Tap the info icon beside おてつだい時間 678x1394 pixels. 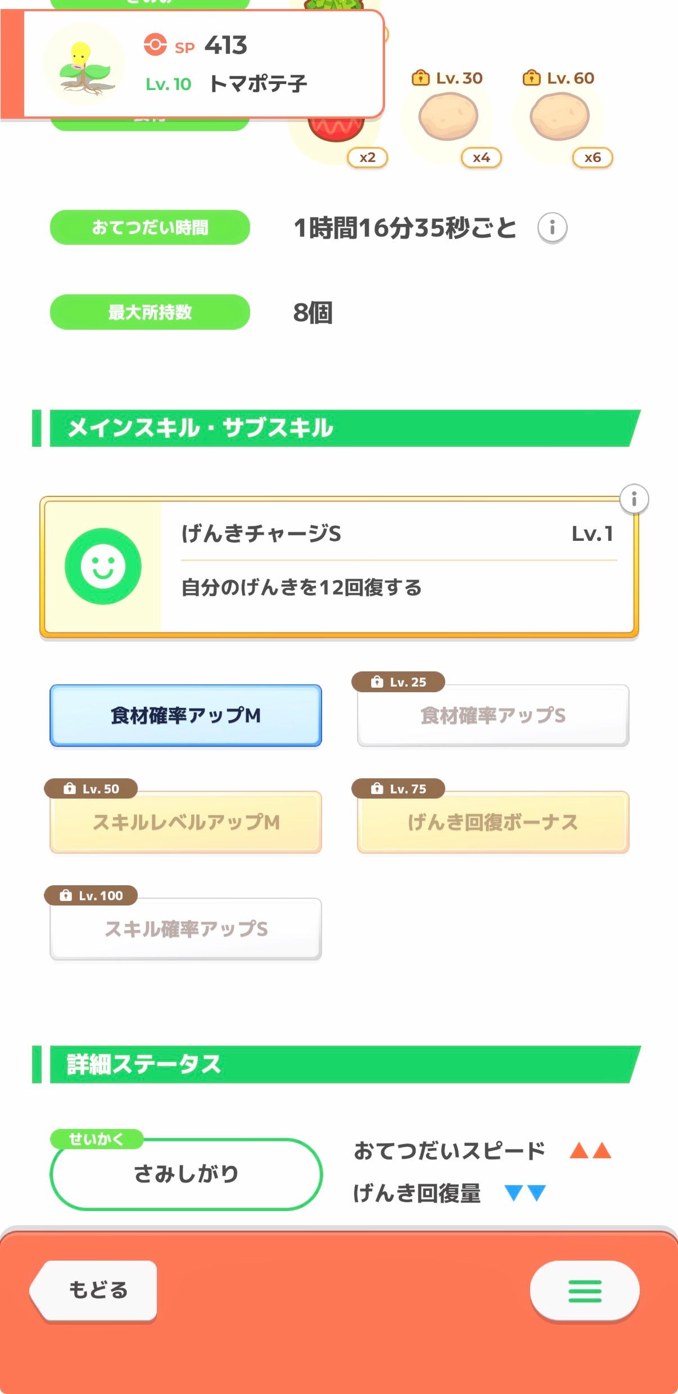(x=552, y=228)
